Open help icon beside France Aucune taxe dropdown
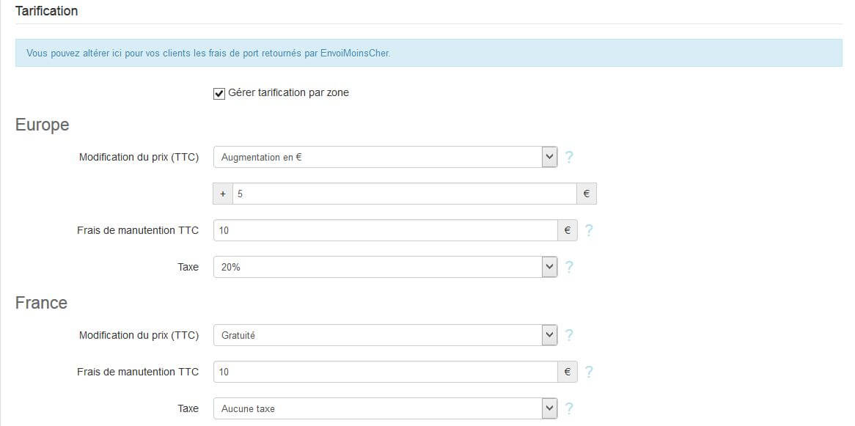This screenshot has width=855, height=426. [x=569, y=408]
